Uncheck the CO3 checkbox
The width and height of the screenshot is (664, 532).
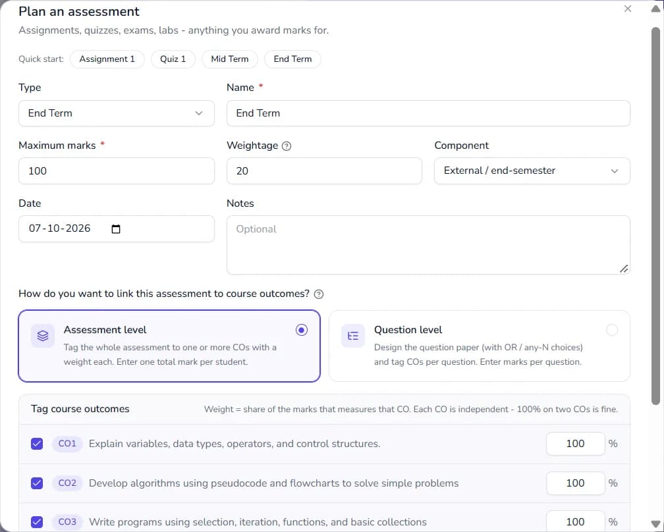(x=37, y=522)
